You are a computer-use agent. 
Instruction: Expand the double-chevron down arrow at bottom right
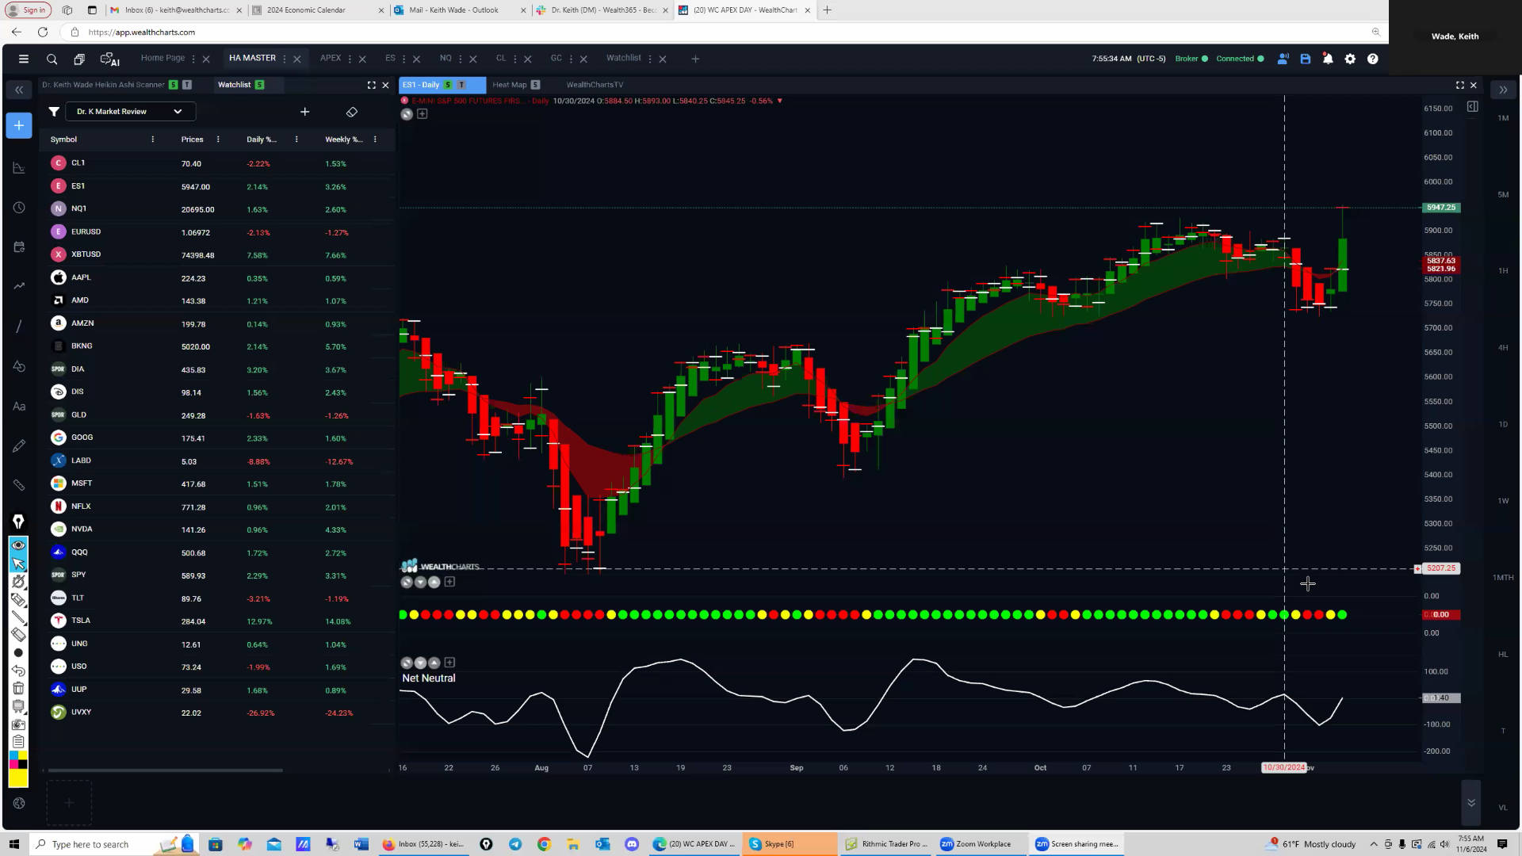[1471, 803]
